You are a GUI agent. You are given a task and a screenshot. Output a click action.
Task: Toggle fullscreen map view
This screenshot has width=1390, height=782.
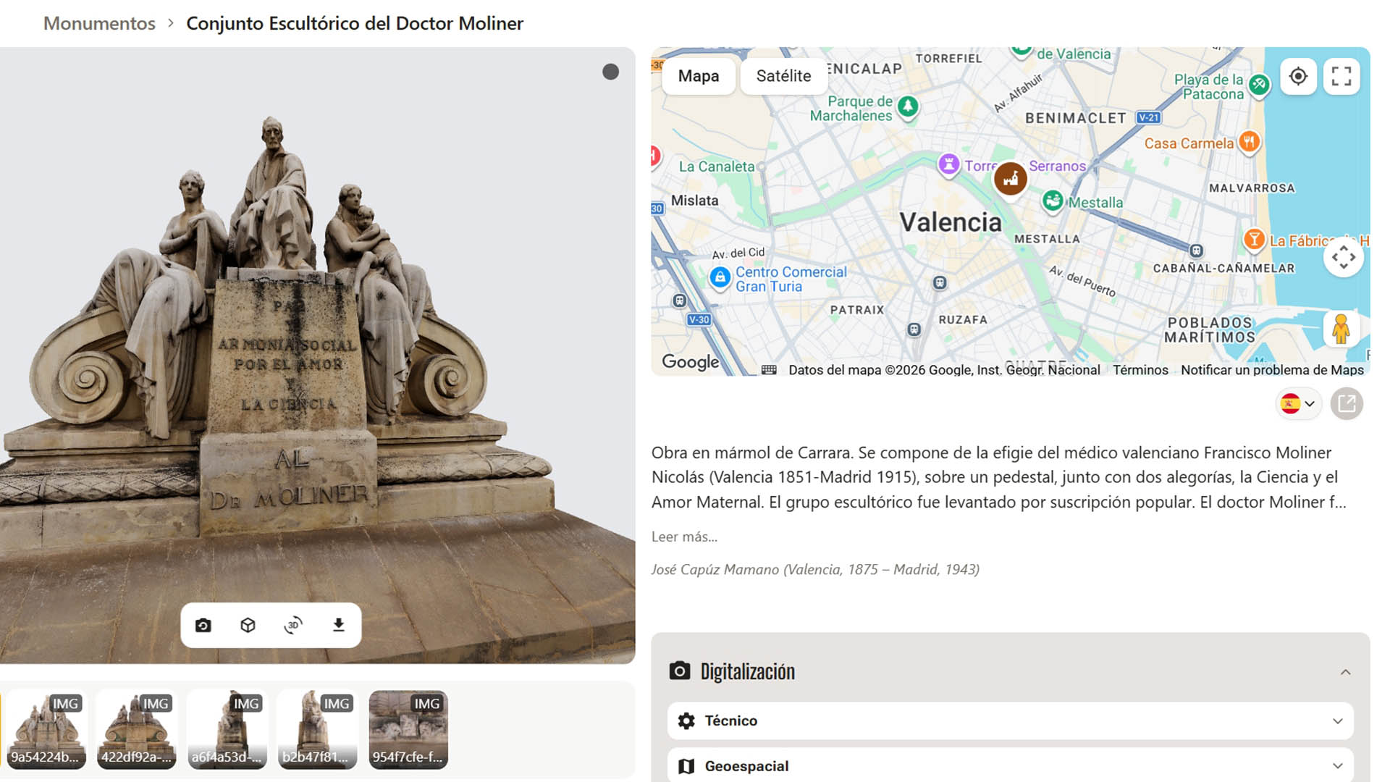tap(1341, 76)
